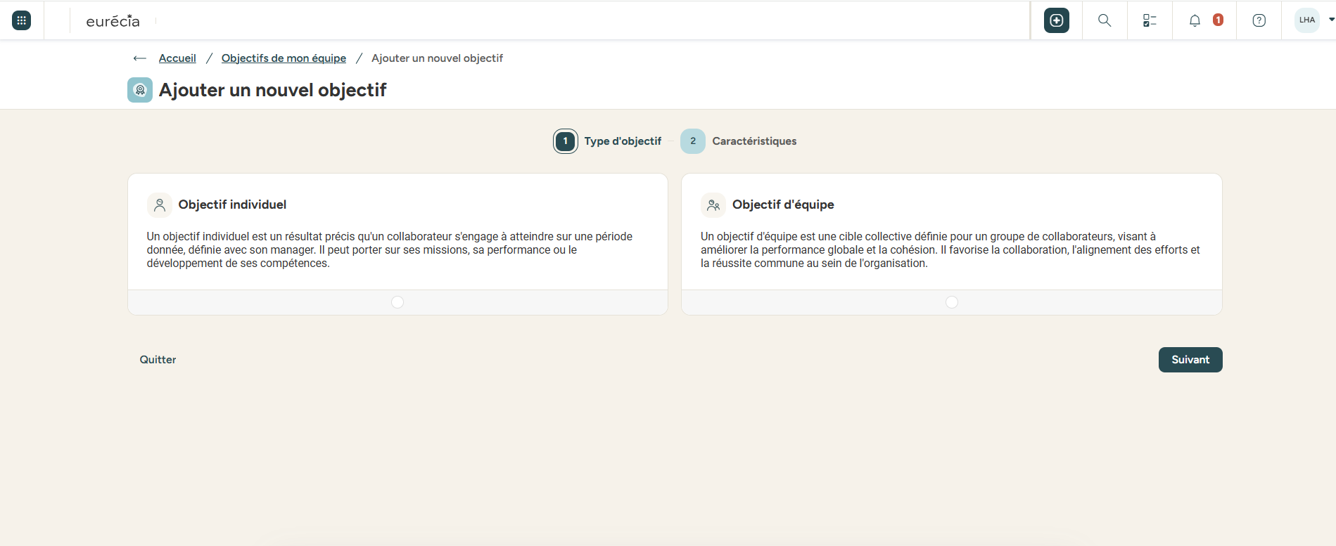The width and height of the screenshot is (1336, 546).
Task: Select the Objectif d'équipe radio button
Action: (952, 302)
